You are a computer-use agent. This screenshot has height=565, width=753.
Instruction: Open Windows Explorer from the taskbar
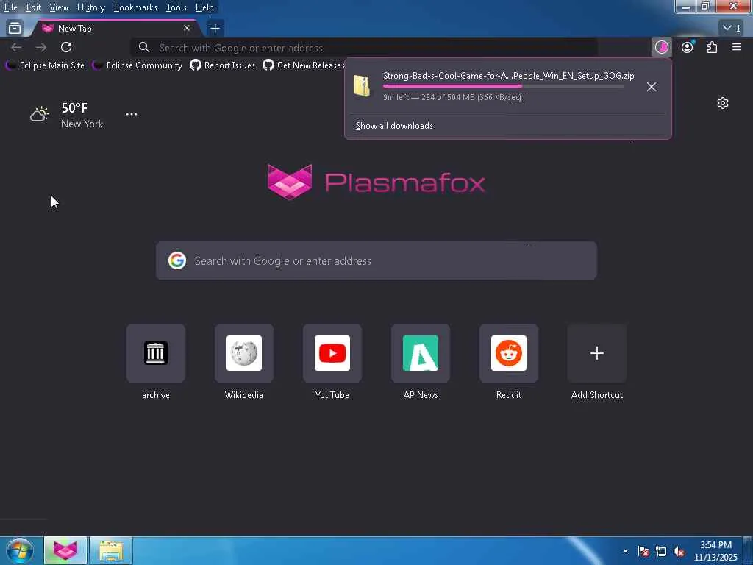pos(111,550)
